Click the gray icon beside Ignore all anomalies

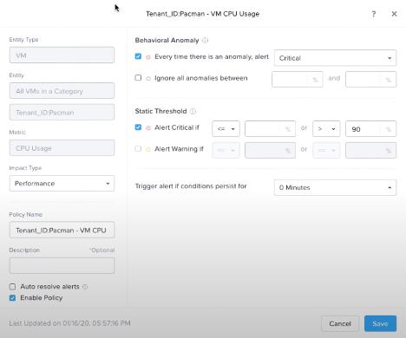tap(148, 78)
